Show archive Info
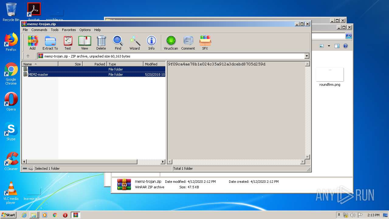389x219 pixels. 151,43
